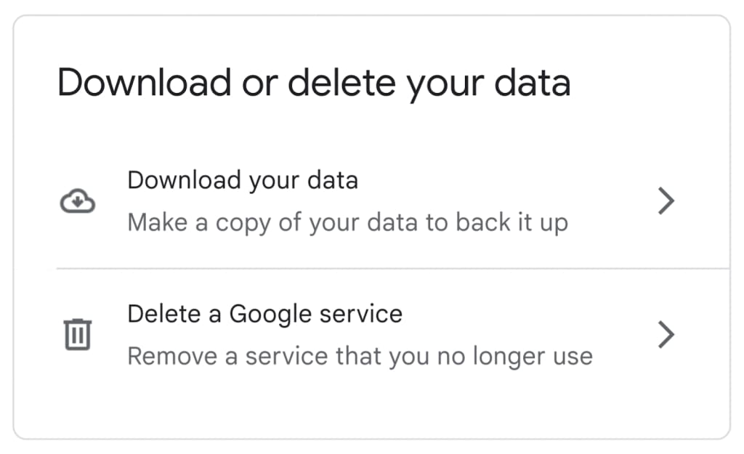Click the trash bin lid of the delete icon
Viewport: 744px width, 454px height.
(x=77, y=322)
